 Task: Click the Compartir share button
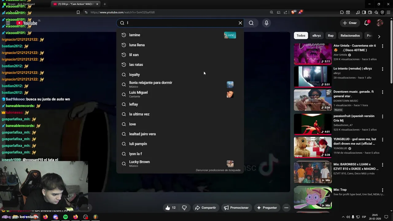click(205, 208)
